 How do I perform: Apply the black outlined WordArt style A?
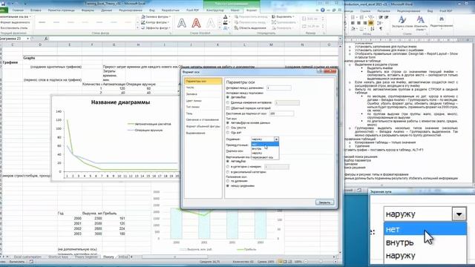click(x=182, y=23)
